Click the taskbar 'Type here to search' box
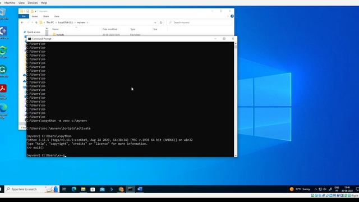 pos(32,189)
